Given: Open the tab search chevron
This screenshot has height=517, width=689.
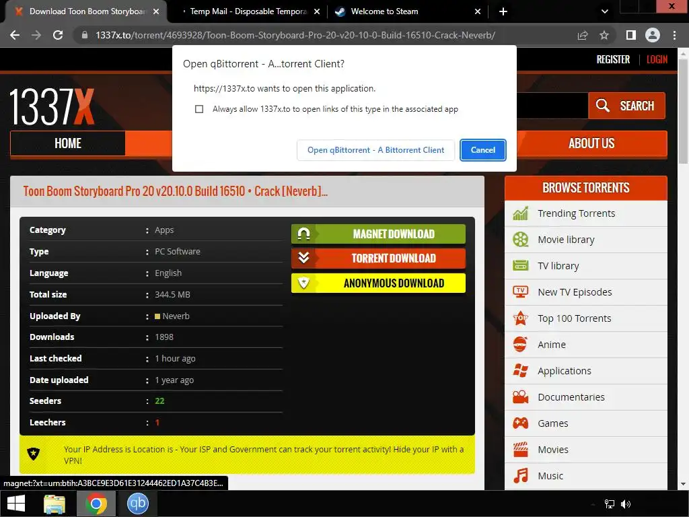Looking at the screenshot, I should [605, 11].
